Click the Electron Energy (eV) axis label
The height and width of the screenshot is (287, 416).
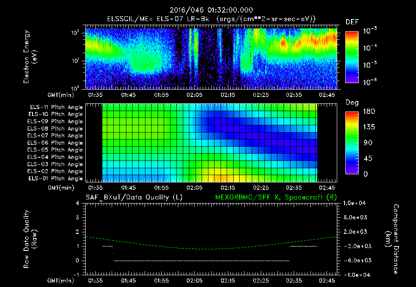30,57
